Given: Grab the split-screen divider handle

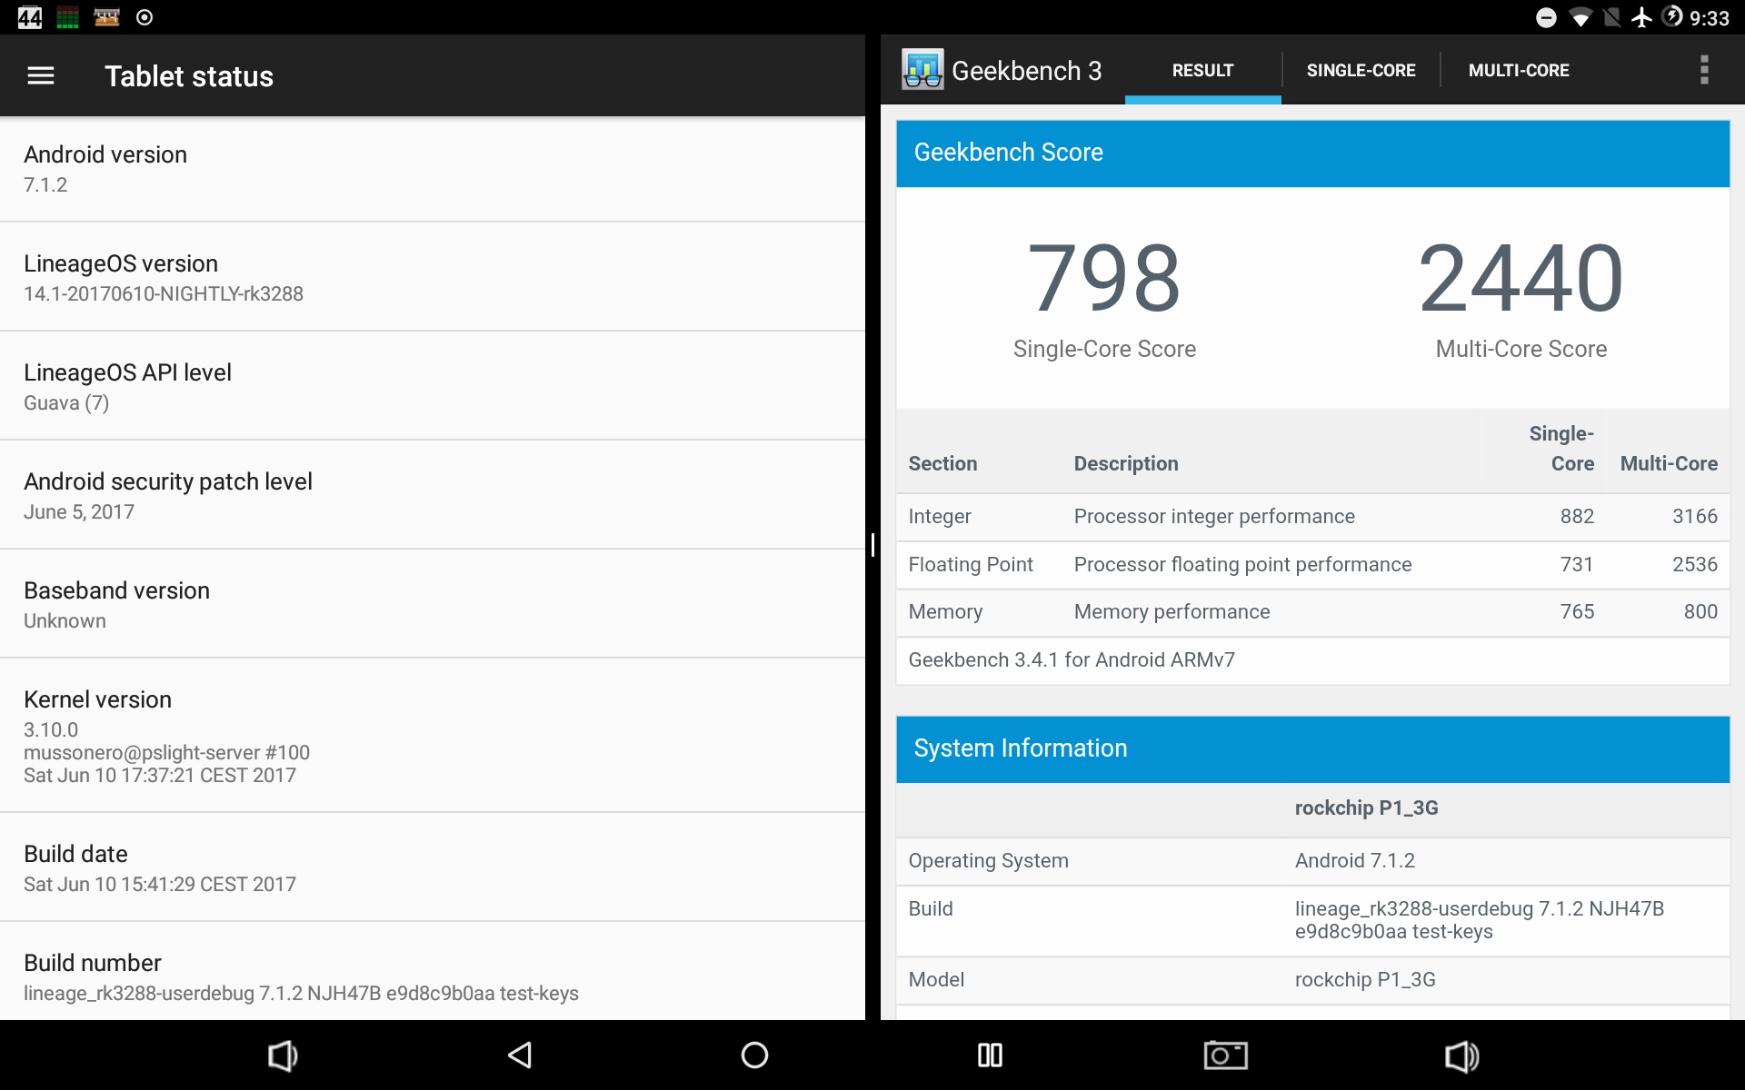Looking at the screenshot, I should tap(872, 545).
